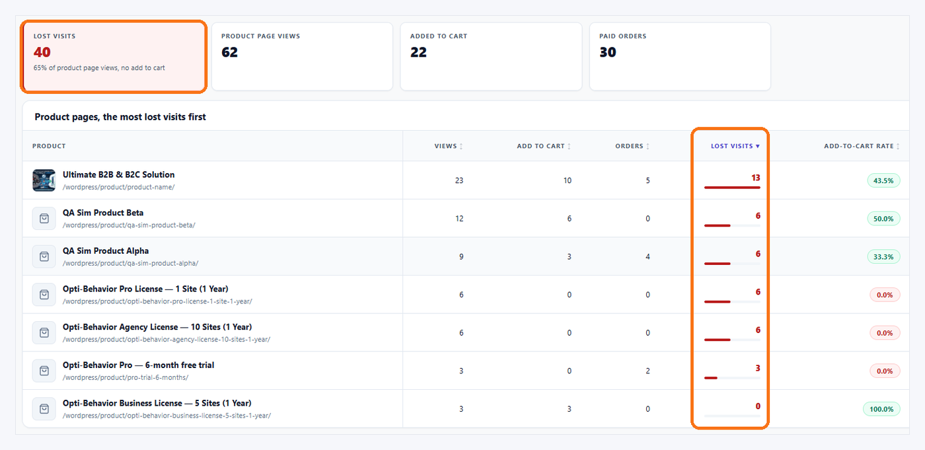Click the 65% of product page views note
The width and height of the screenshot is (925, 450).
pyautogui.click(x=99, y=68)
